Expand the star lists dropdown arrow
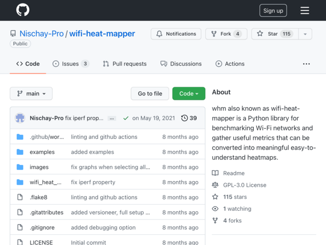 coord(305,34)
